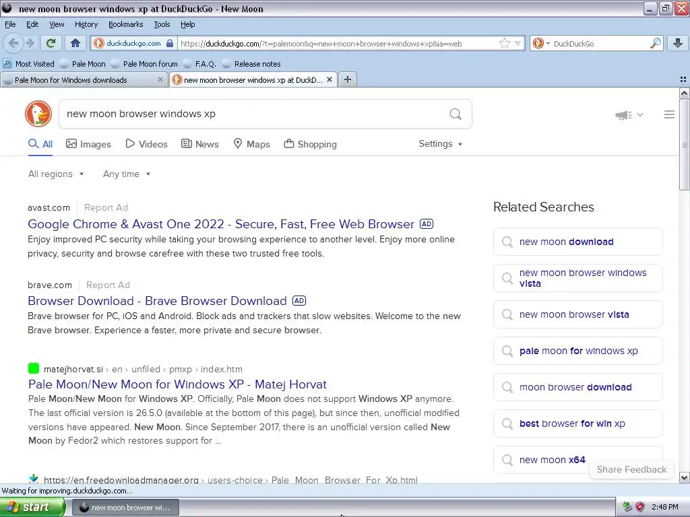
Task: Open the Windows Start menu
Action: point(32,508)
